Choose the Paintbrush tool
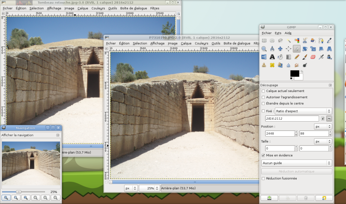346x204 pixels. (x=304, y=57)
